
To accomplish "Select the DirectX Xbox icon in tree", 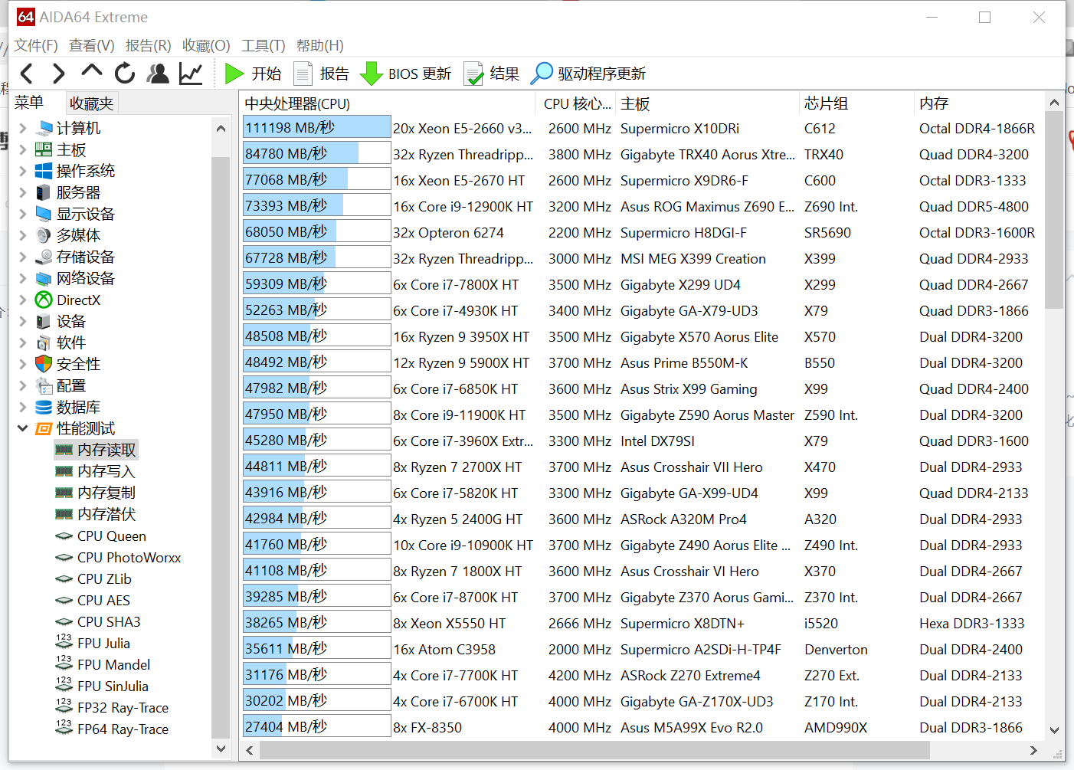I will [44, 300].
